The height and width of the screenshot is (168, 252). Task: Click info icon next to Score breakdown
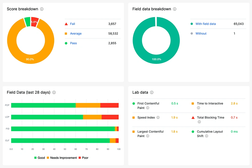42,9
